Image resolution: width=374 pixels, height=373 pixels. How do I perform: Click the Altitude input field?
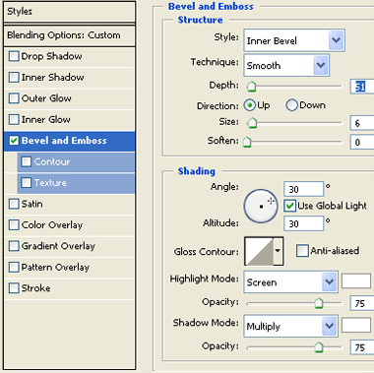(303, 223)
